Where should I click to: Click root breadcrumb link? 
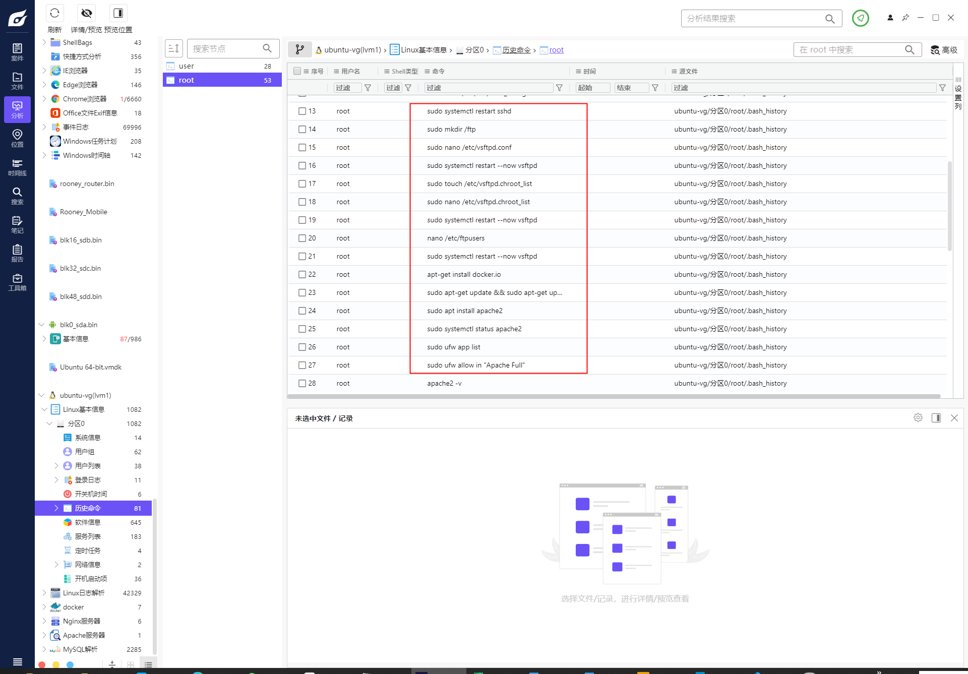pyautogui.click(x=557, y=50)
